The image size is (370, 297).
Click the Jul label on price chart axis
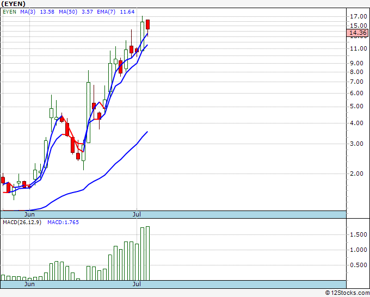point(137,214)
